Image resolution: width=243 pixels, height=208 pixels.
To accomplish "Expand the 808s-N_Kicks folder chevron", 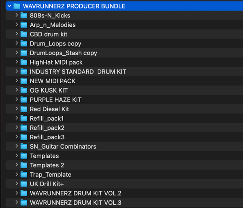I will (17, 15).
